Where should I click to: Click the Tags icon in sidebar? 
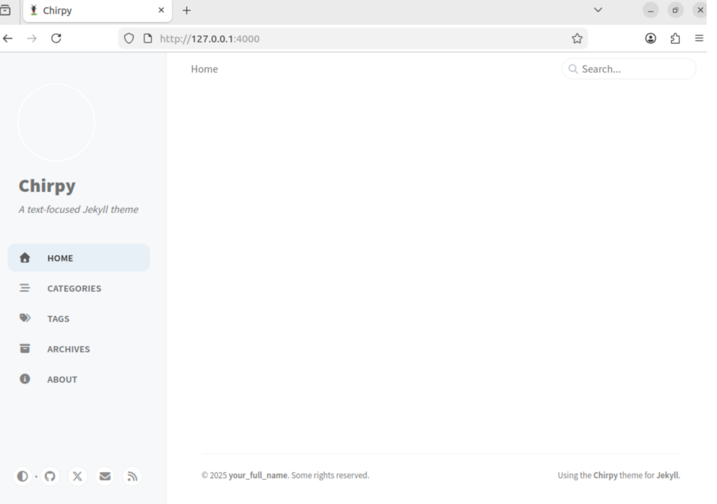(25, 318)
